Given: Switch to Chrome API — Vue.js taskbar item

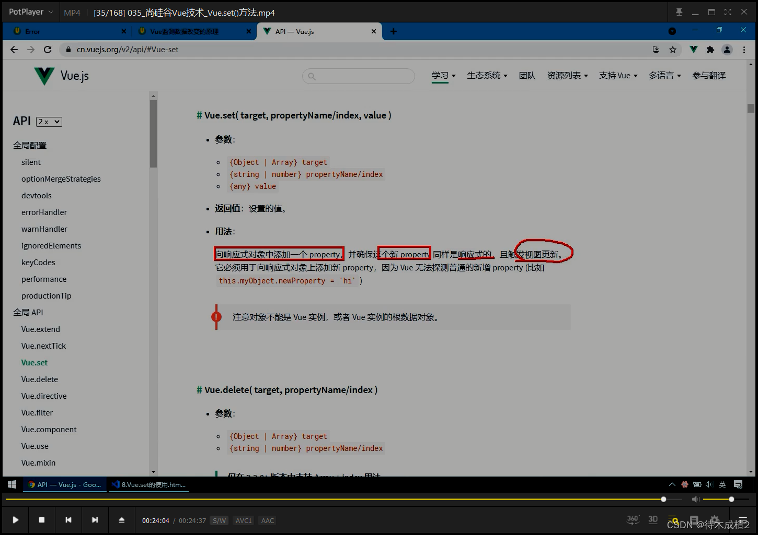Looking at the screenshot, I should click(x=65, y=484).
